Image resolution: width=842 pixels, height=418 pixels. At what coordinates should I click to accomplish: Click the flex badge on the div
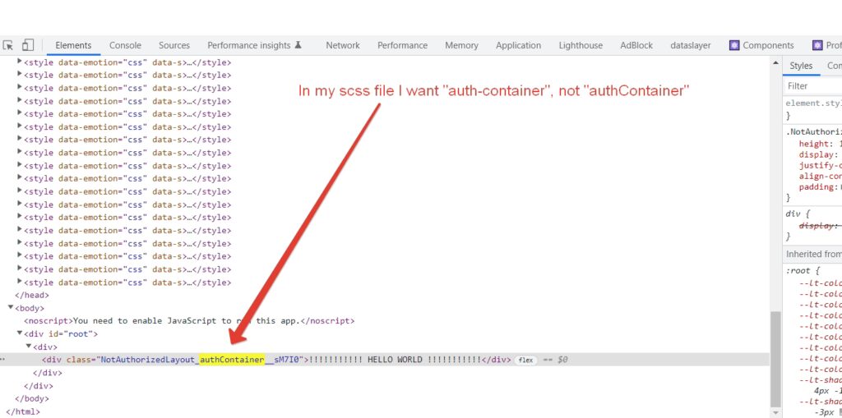(526, 360)
